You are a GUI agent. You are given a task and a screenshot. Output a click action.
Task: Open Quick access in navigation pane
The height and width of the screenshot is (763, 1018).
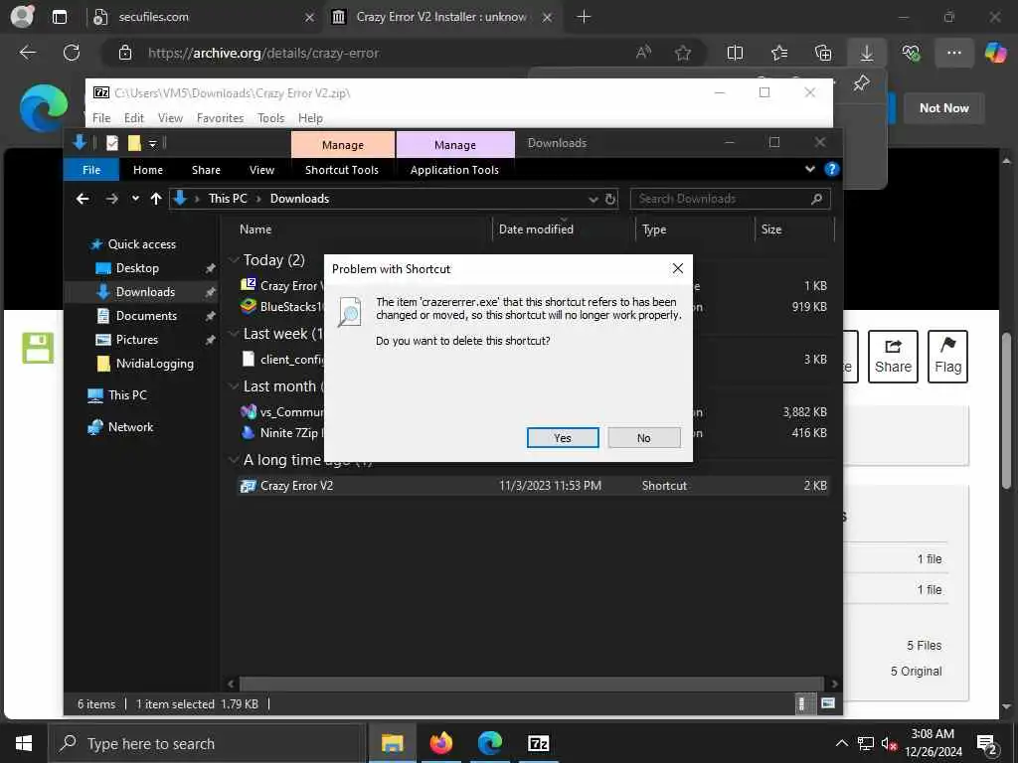pos(141,244)
